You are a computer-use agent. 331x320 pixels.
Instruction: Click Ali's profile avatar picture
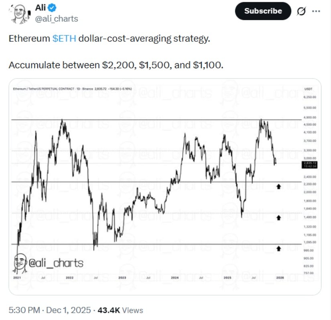tap(19, 13)
